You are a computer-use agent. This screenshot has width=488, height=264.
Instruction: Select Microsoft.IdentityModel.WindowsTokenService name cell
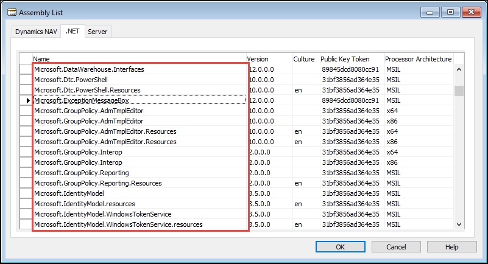tap(140, 214)
